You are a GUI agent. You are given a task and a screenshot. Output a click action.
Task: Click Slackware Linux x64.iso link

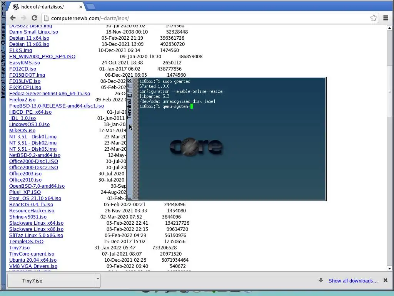point(37,223)
